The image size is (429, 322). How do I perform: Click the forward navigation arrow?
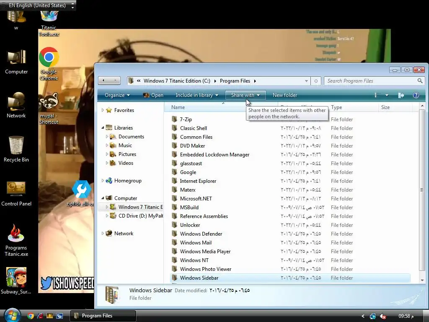pos(115,80)
